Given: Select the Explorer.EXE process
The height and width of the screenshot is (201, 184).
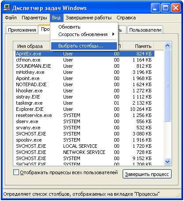Looking at the screenshot, I should click(x=85, y=109).
